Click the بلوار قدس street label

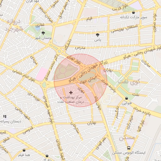120,7
